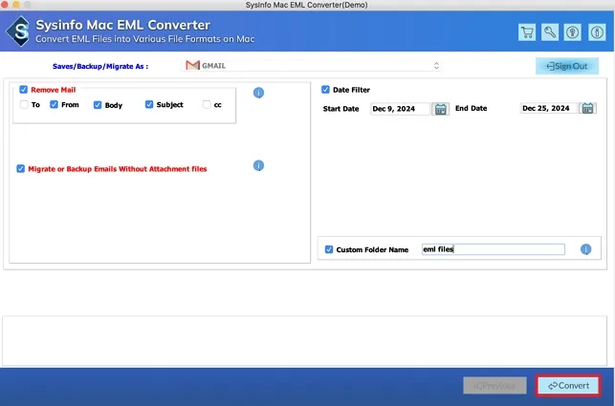
Task: Click the Sysinfo logo in header
Action: click(x=17, y=31)
